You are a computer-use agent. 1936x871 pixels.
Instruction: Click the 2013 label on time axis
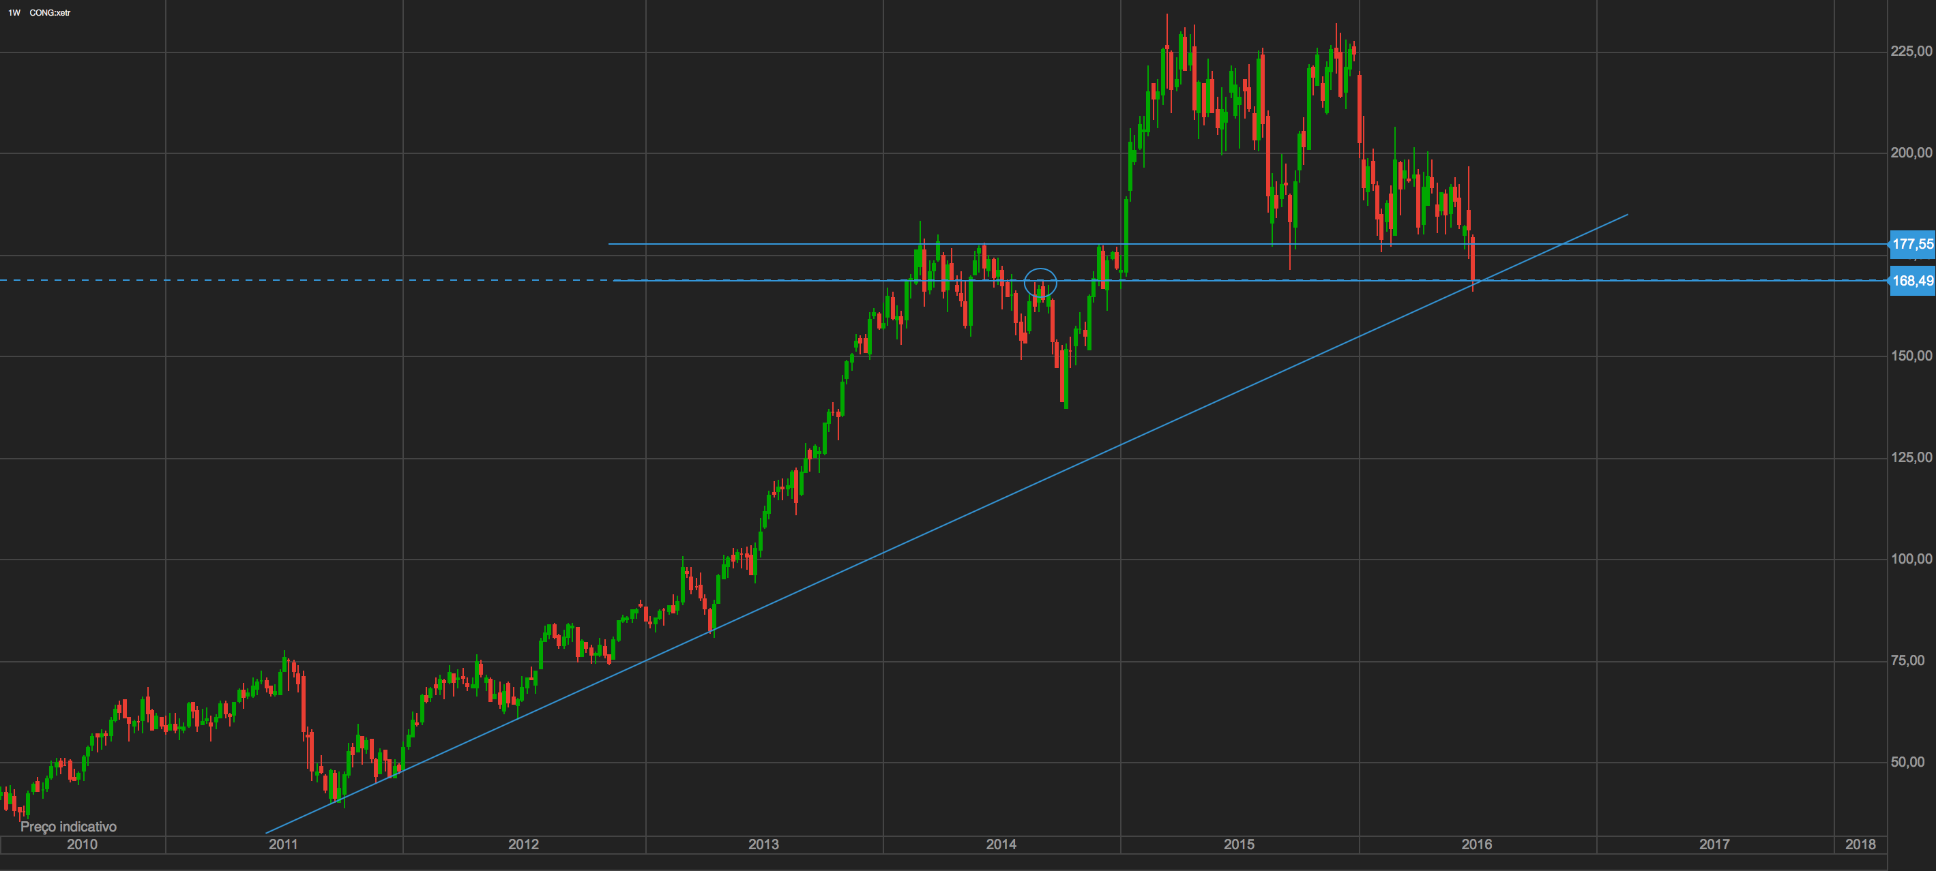click(x=763, y=844)
